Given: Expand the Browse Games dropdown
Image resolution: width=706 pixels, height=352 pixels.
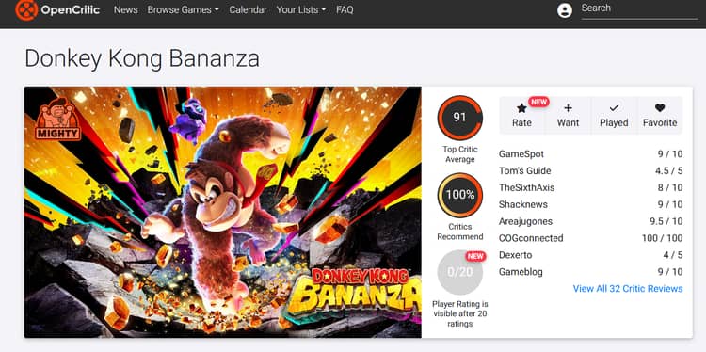Looking at the screenshot, I should (x=184, y=9).
